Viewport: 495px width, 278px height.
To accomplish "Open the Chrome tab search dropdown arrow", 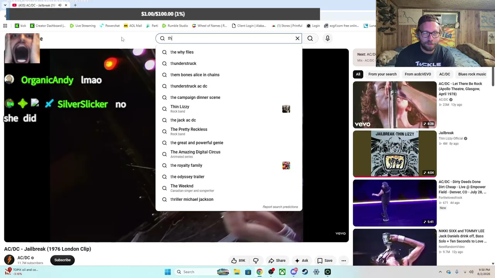I will 5,5.
